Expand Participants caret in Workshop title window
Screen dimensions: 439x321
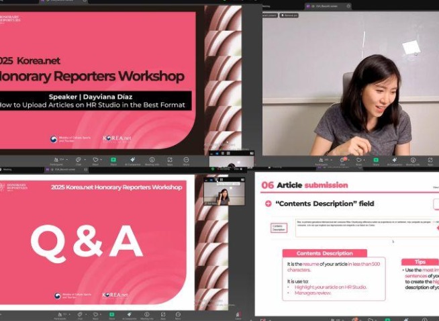[x=67, y=159]
